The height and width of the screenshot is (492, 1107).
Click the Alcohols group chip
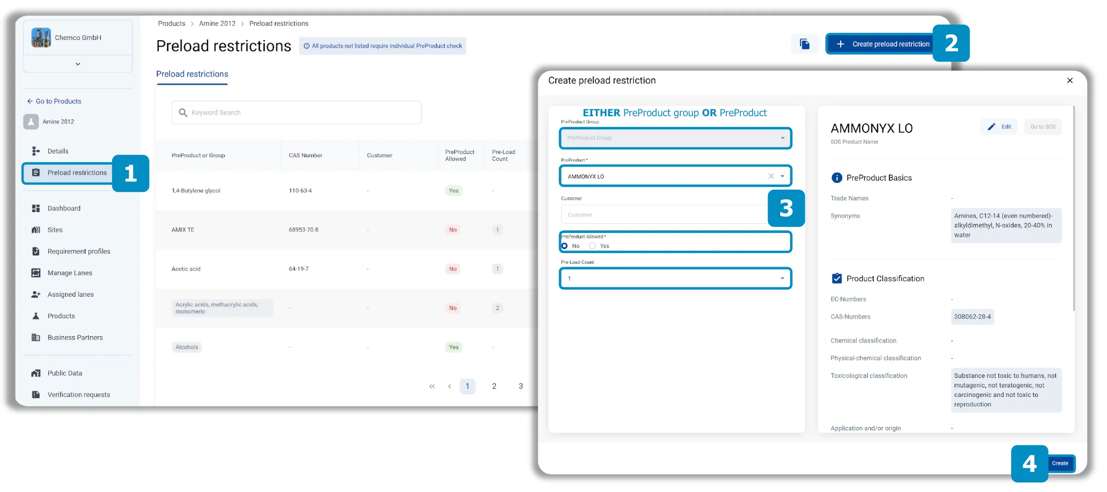pyautogui.click(x=187, y=347)
